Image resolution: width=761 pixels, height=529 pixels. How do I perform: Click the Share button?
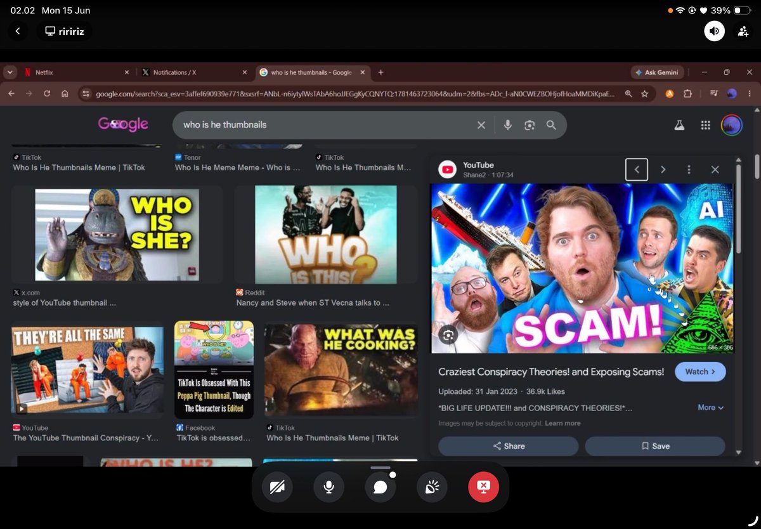(509, 446)
